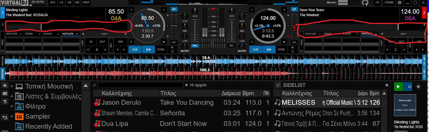
Task: Click the right deck pitch reset dot
Action: pyautogui.click(x=288, y=26)
